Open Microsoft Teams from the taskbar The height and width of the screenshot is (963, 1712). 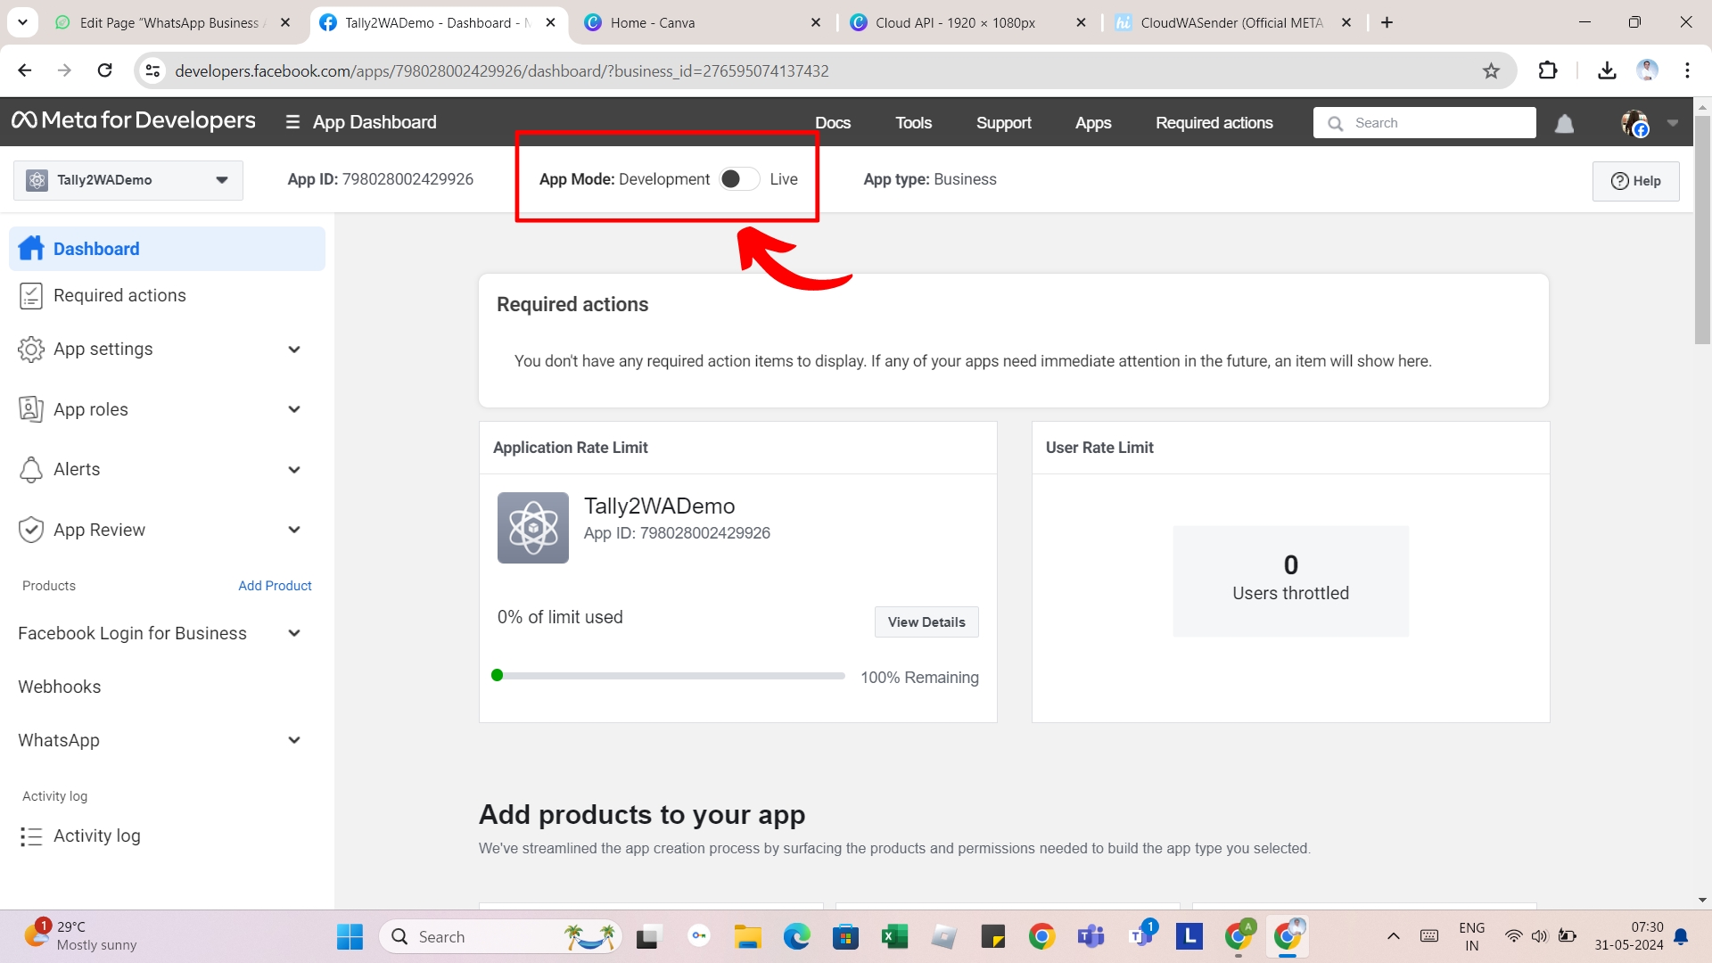click(x=1091, y=936)
